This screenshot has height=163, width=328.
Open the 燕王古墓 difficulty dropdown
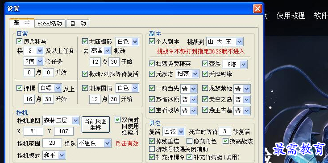click(x=242, y=110)
